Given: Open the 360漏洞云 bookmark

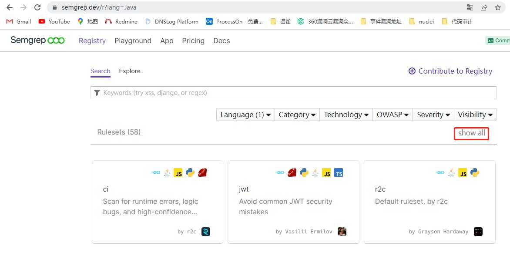Looking at the screenshot, I should [x=325, y=21].
